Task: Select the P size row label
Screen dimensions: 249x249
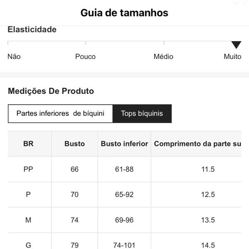Action: [x=28, y=195]
